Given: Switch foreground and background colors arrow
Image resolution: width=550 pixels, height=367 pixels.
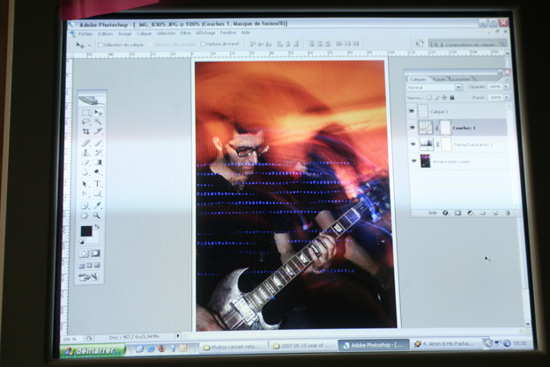Looking at the screenshot, I should (97, 227).
